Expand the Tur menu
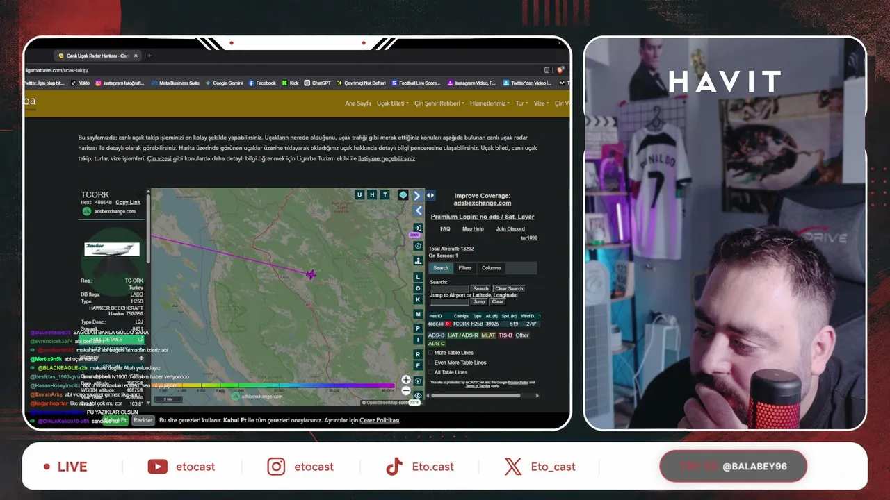 [x=521, y=103]
